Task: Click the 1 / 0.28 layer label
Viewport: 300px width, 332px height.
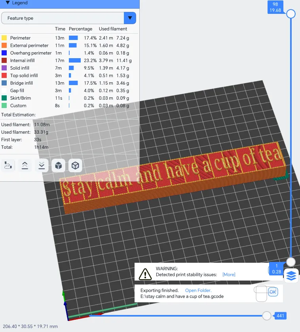Action: (x=277, y=269)
